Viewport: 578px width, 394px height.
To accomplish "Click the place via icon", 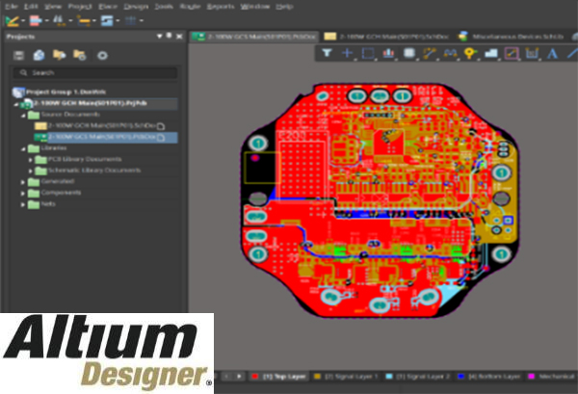I will pyautogui.click(x=470, y=54).
